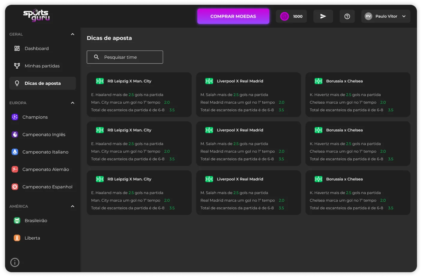Click the Paulo Vitor user name

click(386, 16)
